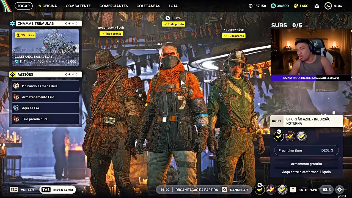The height and width of the screenshot is (198, 352).
Task: Click the Q key icon next to Cancelar
Action: [225, 190]
